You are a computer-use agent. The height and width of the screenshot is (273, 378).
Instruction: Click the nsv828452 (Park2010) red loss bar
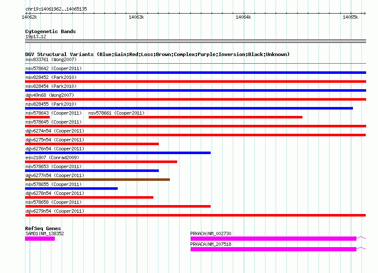tap(195, 82)
